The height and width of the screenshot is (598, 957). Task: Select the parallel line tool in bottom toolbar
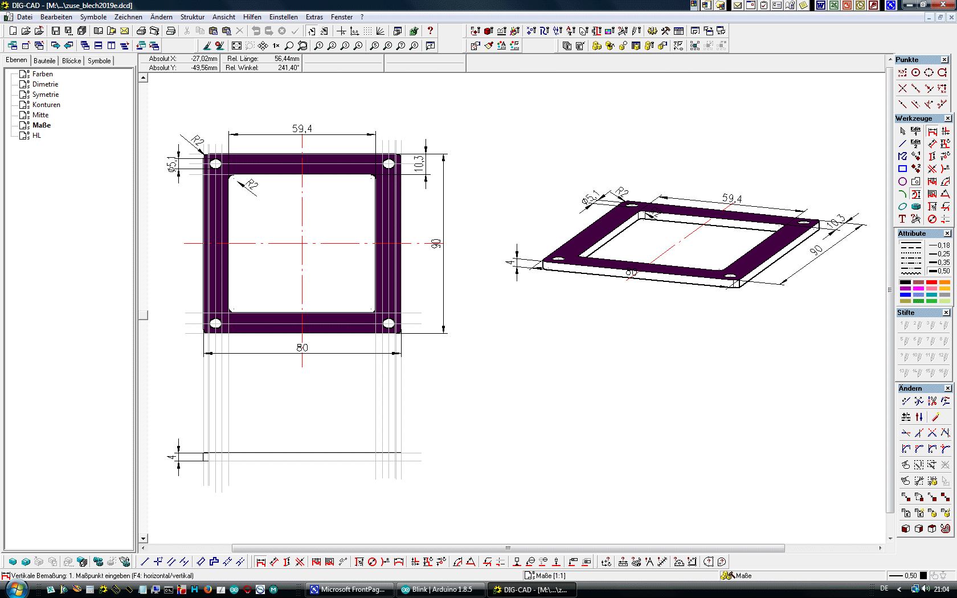171,562
